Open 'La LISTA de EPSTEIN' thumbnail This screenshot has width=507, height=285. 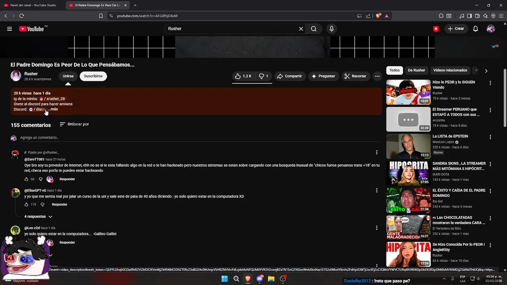pos(408,146)
